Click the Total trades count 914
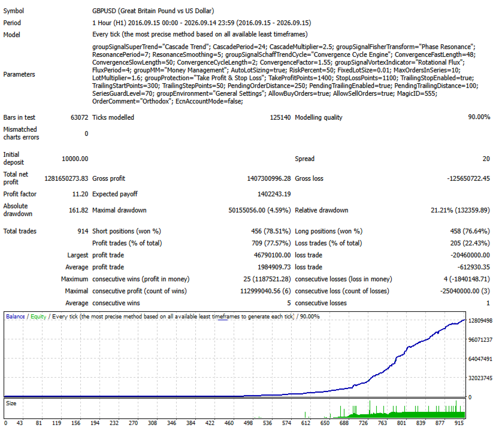This screenshot has height=428, width=496. [x=83, y=231]
